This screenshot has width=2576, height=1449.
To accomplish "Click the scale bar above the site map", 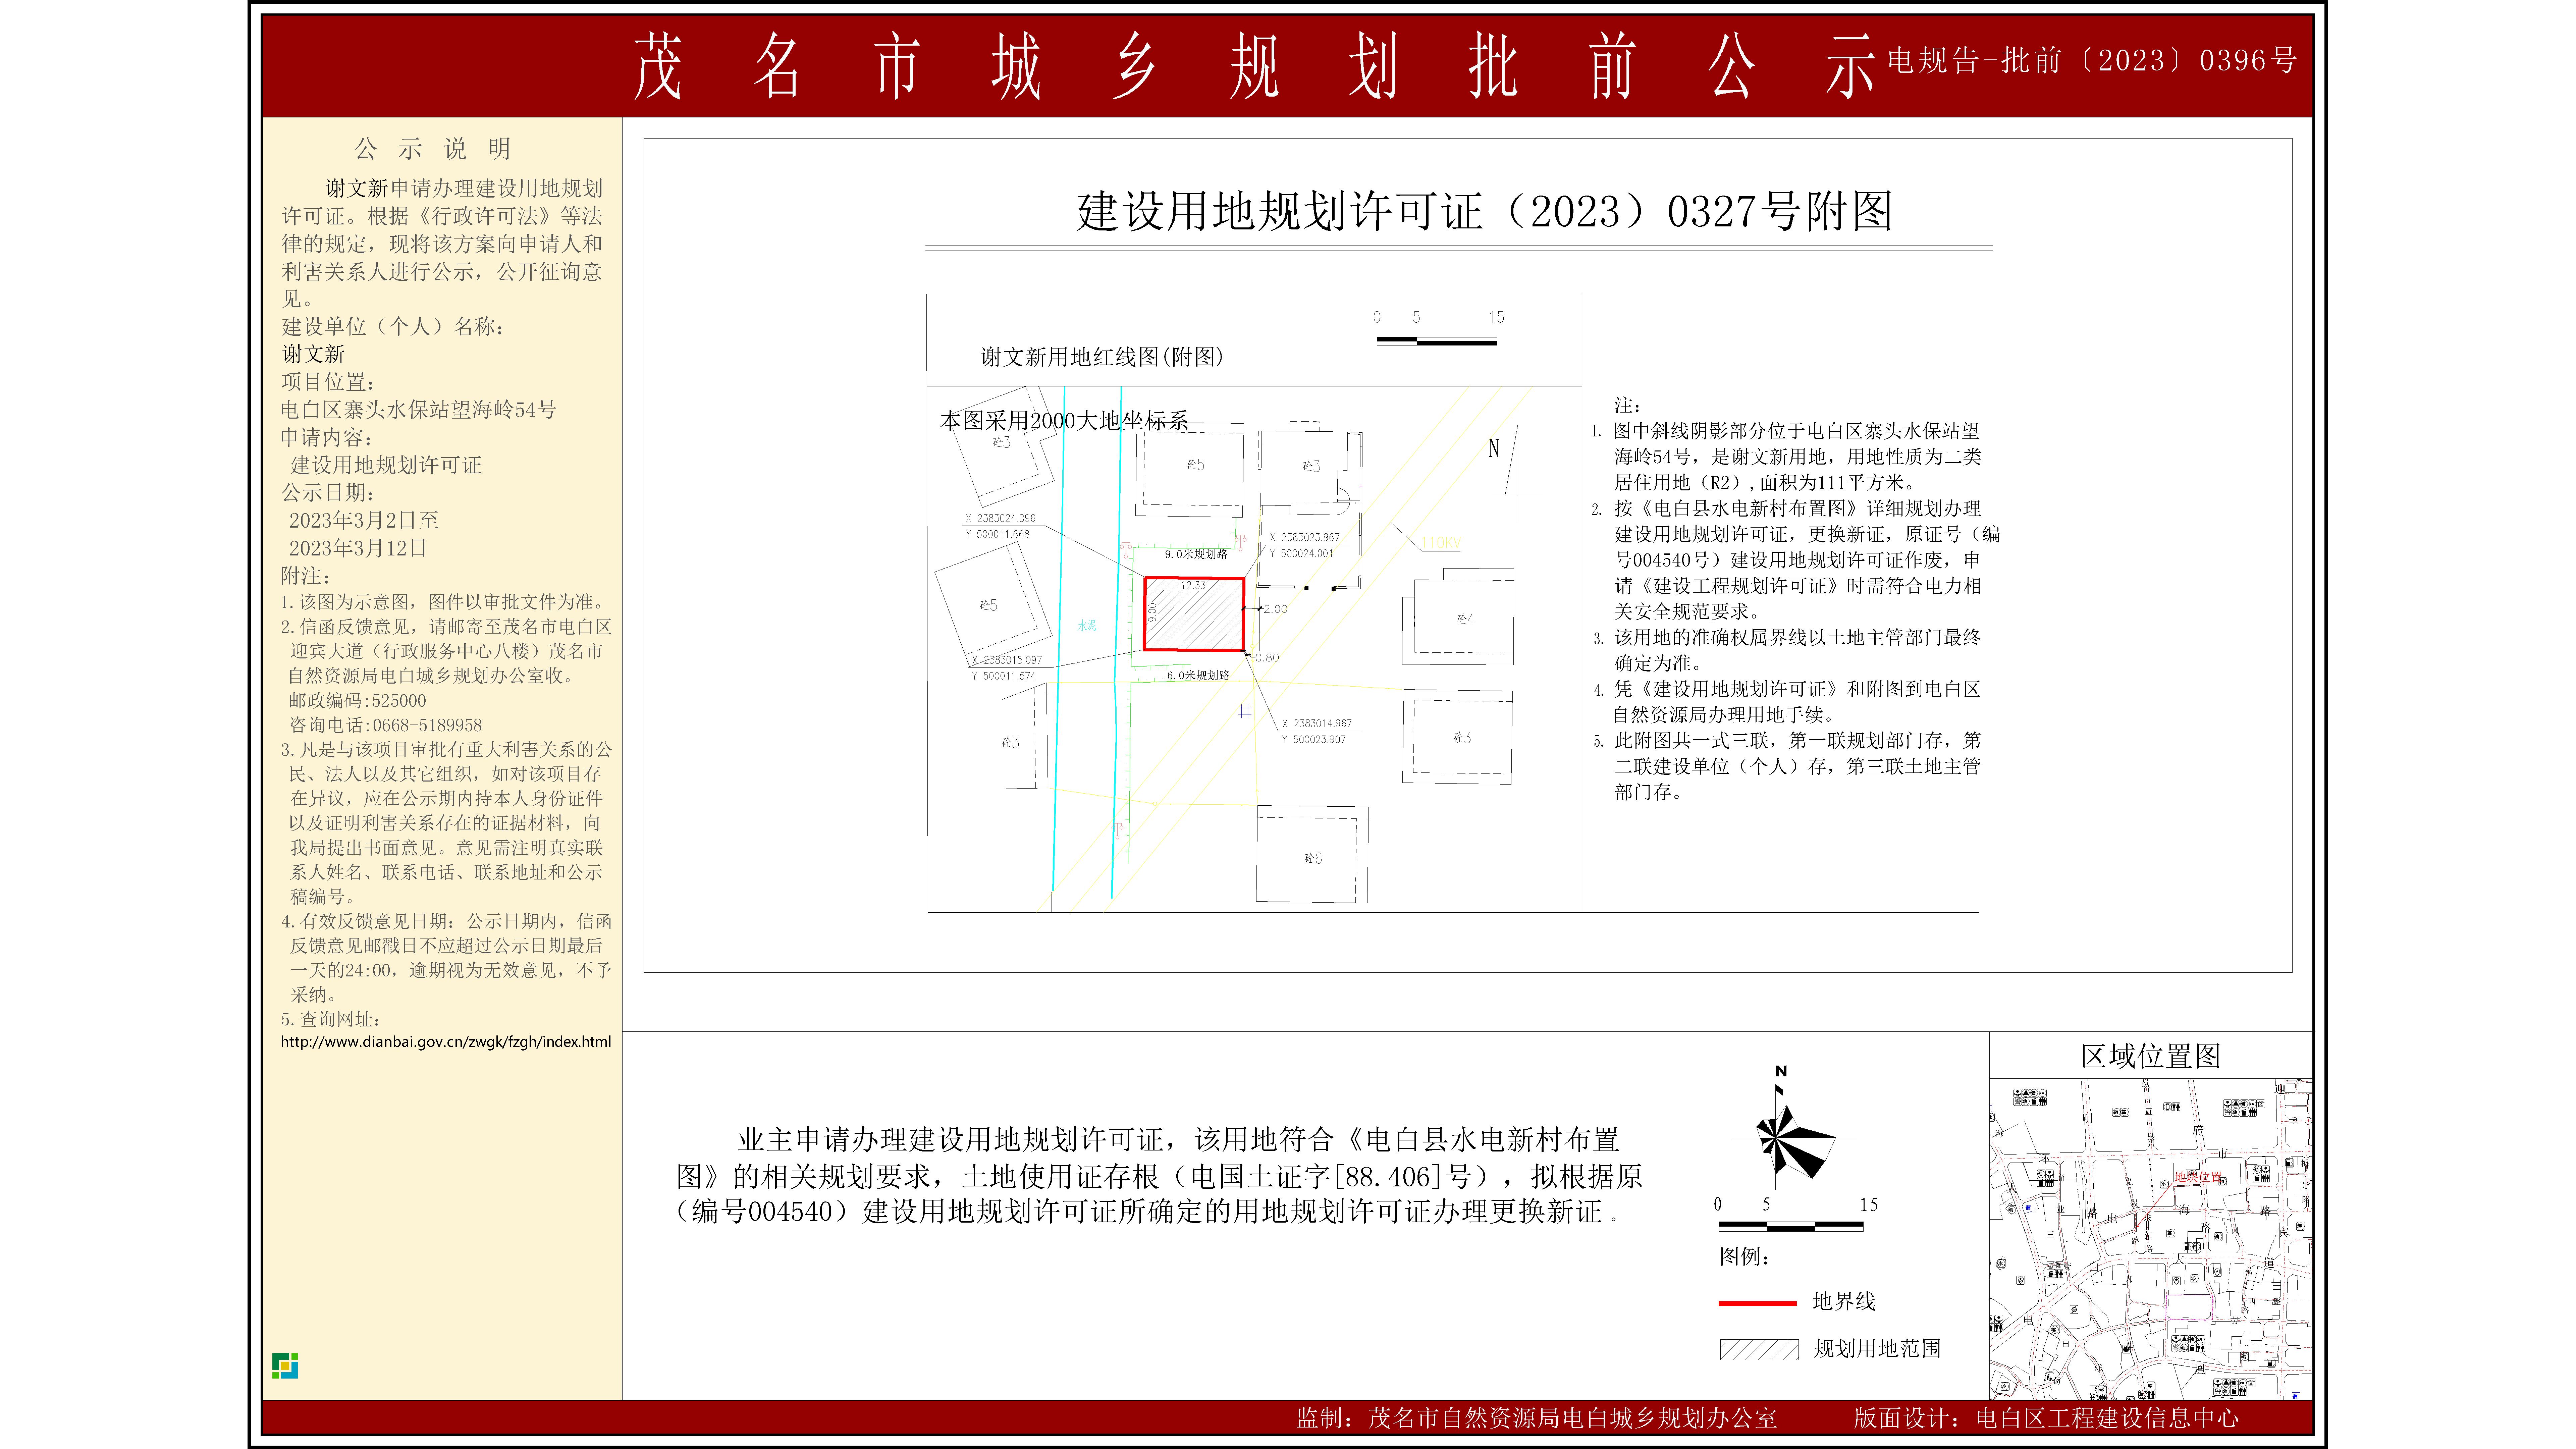I will pyautogui.click(x=1437, y=341).
